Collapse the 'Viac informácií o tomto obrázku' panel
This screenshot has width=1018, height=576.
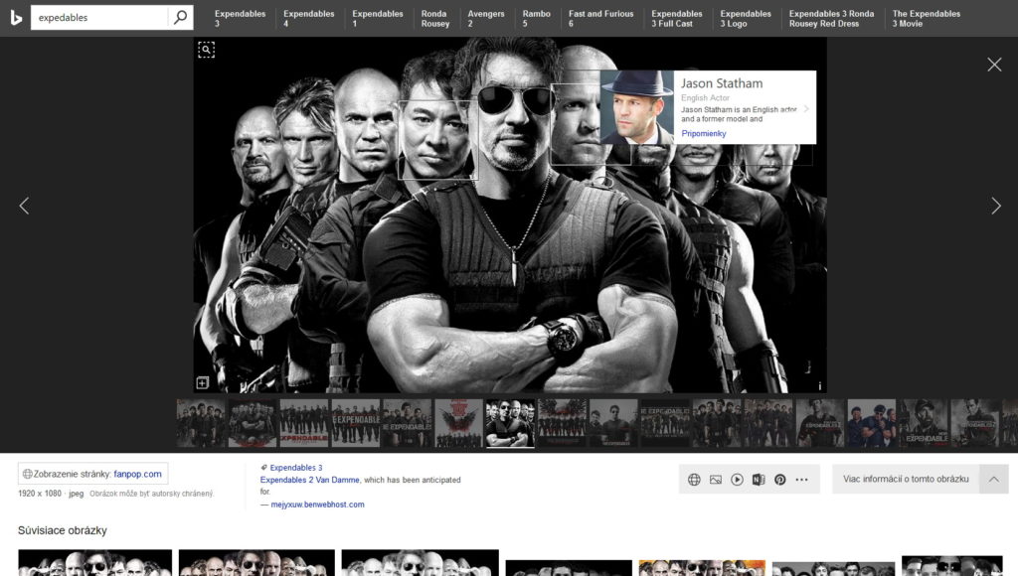(x=993, y=479)
